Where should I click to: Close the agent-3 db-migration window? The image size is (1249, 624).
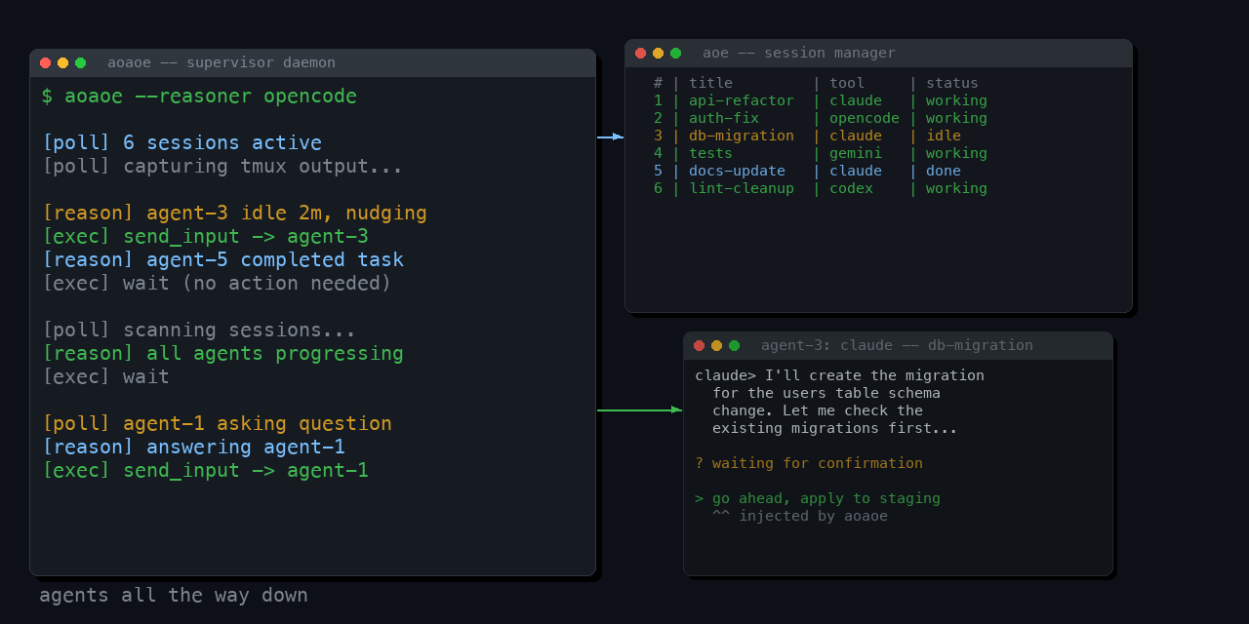(x=699, y=346)
